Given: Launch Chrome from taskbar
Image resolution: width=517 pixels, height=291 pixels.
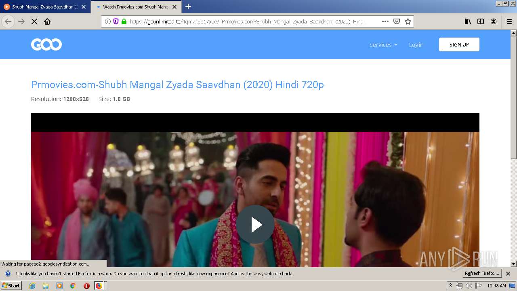Looking at the screenshot, I should tap(73, 286).
